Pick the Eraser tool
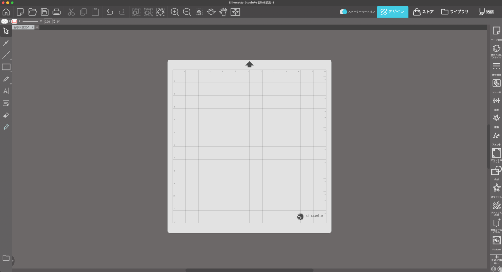This screenshot has width=502, height=272. [6, 115]
